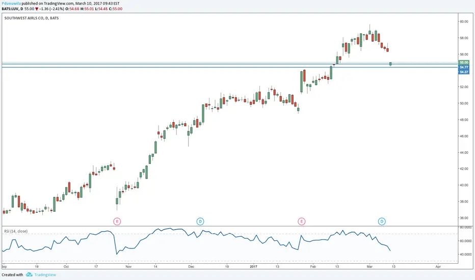
Task: Click the 58.00 price axis label
Action: pos(464,38)
